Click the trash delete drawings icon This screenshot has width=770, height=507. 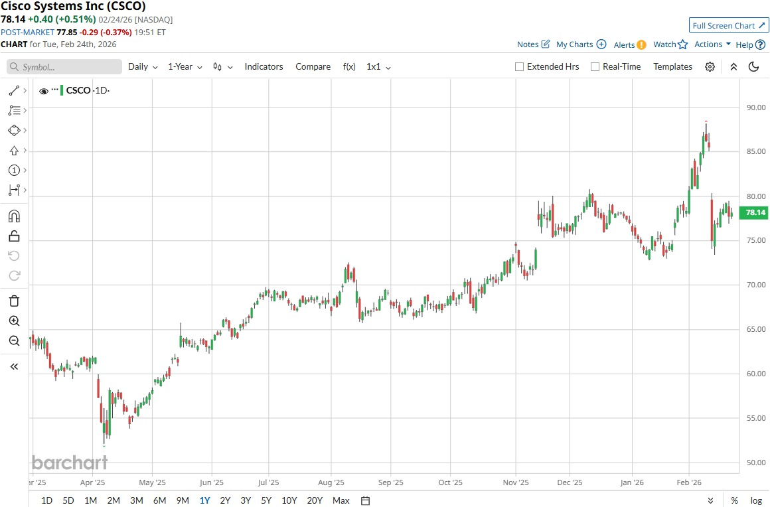coord(14,301)
